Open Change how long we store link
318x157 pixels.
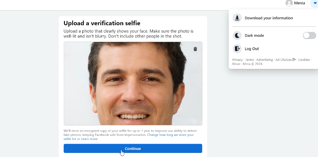170,135
